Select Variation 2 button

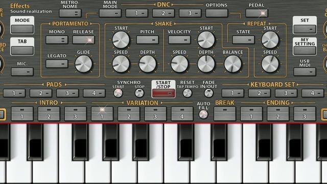(129, 113)
